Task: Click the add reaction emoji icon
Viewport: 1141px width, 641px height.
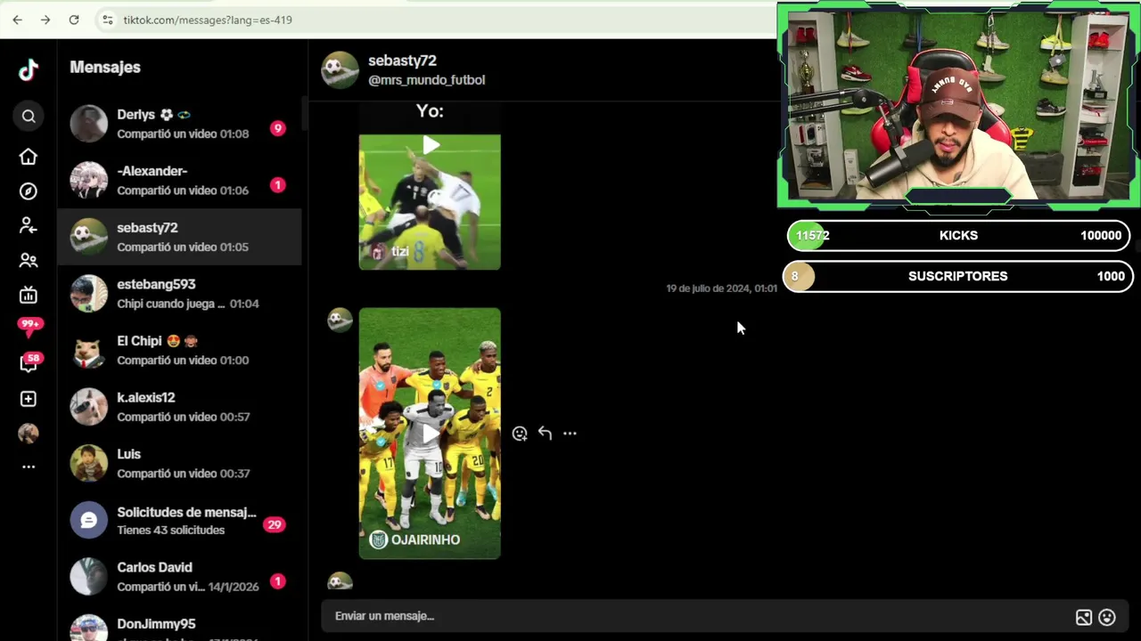Action: [520, 434]
